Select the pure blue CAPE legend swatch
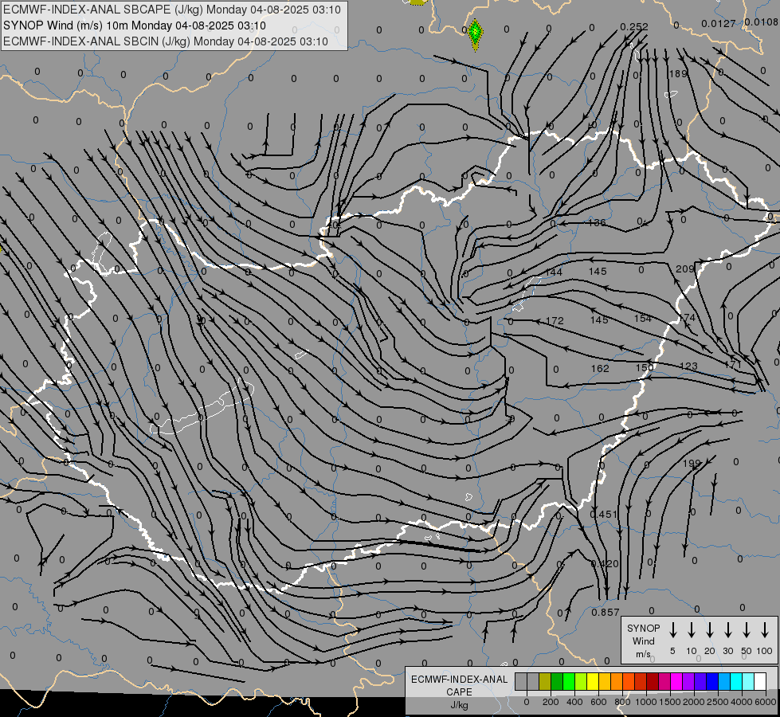The height and width of the screenshot is (717, 780). click(712, 681)
